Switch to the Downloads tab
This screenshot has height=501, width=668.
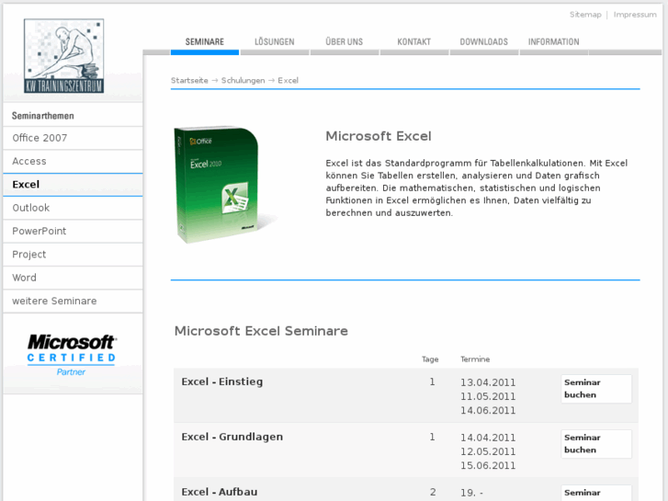(483, 42)
